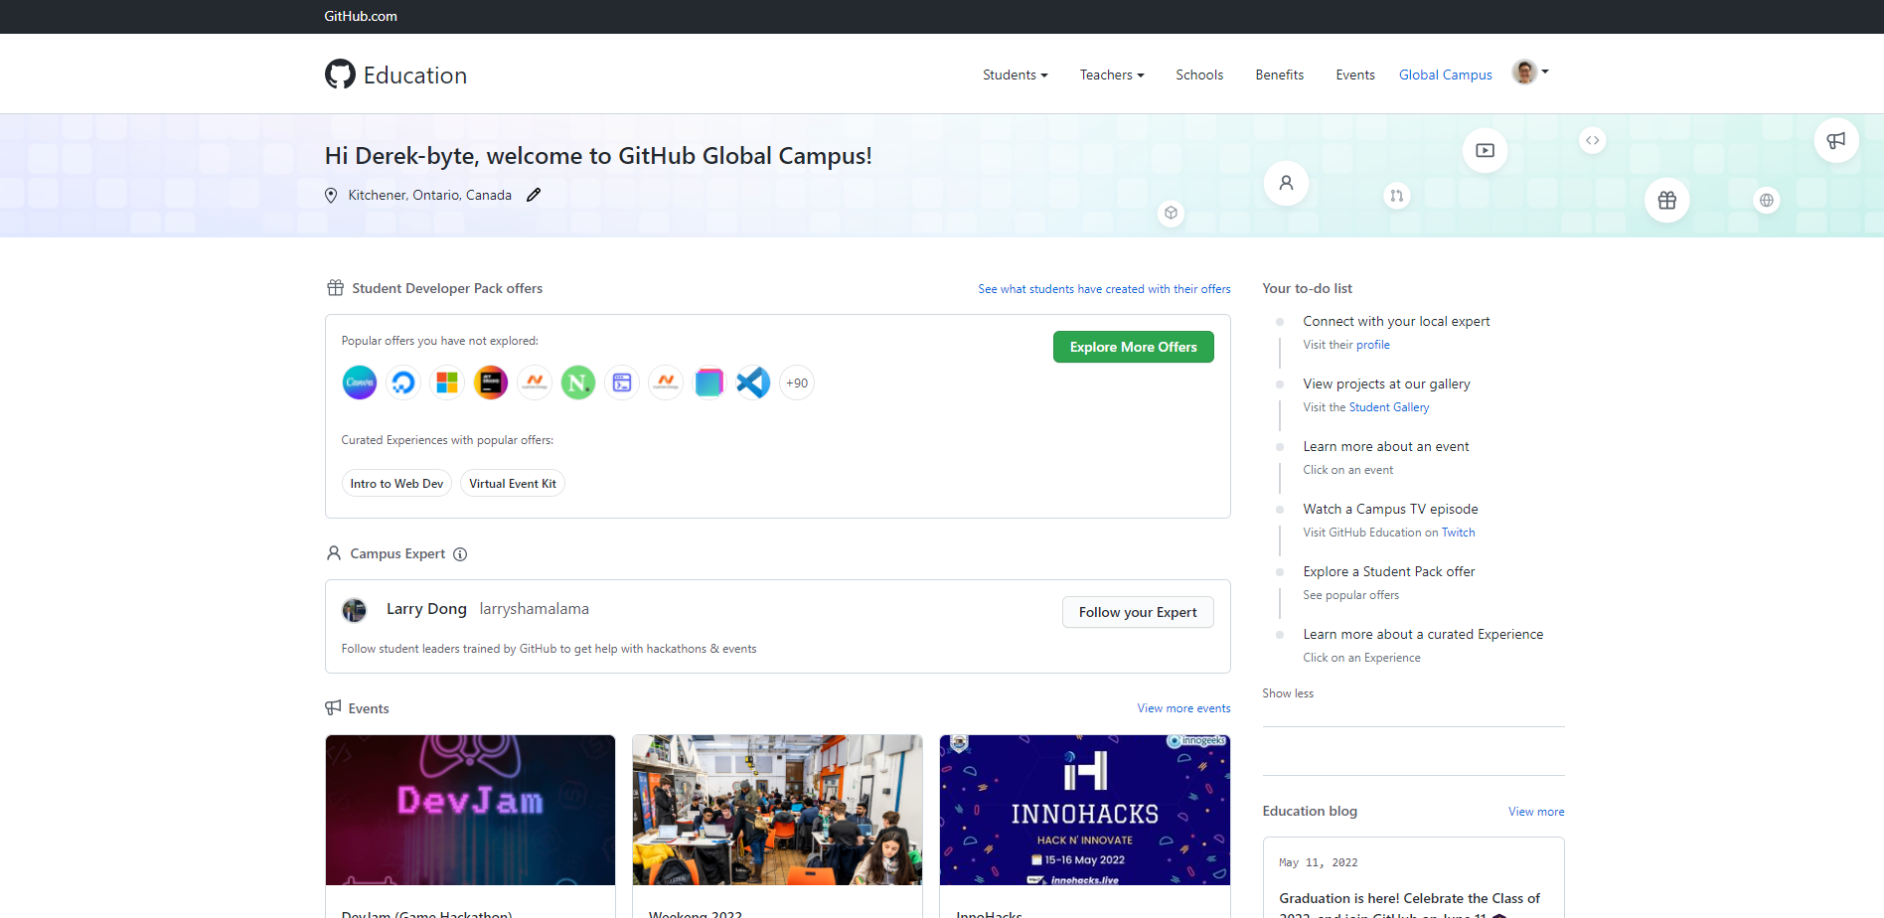Follow the GitHub.com link in top bar
The width and height of the screenshot is (1884, 918).
[361, 16]
